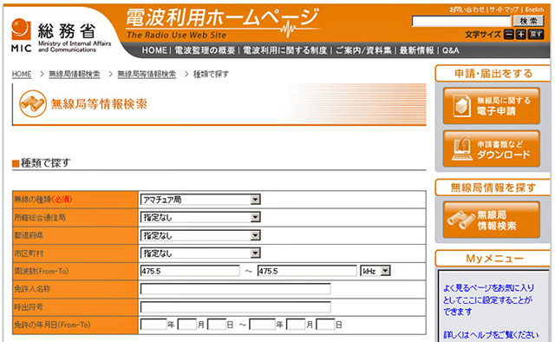Click 無線局情報検索 breadcrumb link
Image resolution: width=555 pixels, height=342 pixels.
(x=75, y=74)
